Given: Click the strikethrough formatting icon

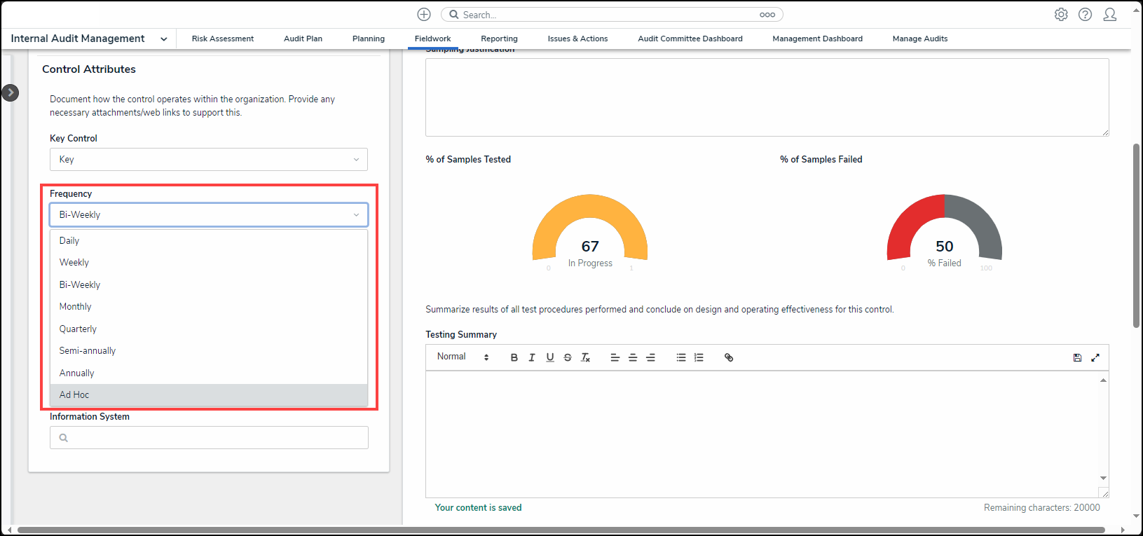Looking at the screenshot, I should coord(568,357).
